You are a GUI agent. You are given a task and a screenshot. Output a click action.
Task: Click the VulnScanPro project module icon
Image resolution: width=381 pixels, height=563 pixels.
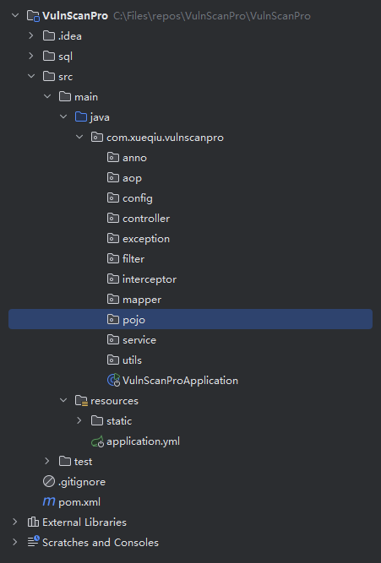(x=33, y=16)
